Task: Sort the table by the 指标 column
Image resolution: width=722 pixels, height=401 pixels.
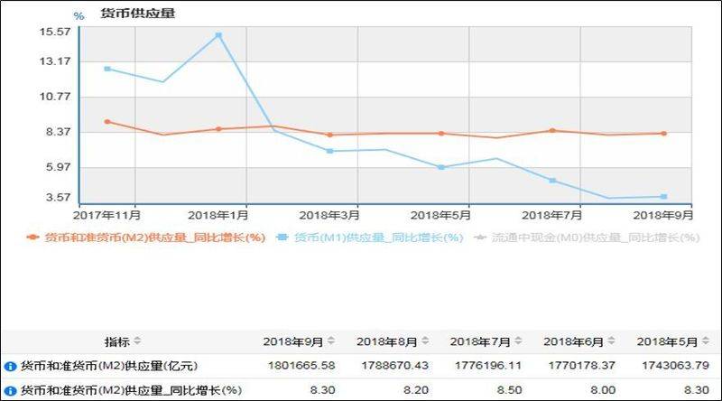Action: [137, 341]
